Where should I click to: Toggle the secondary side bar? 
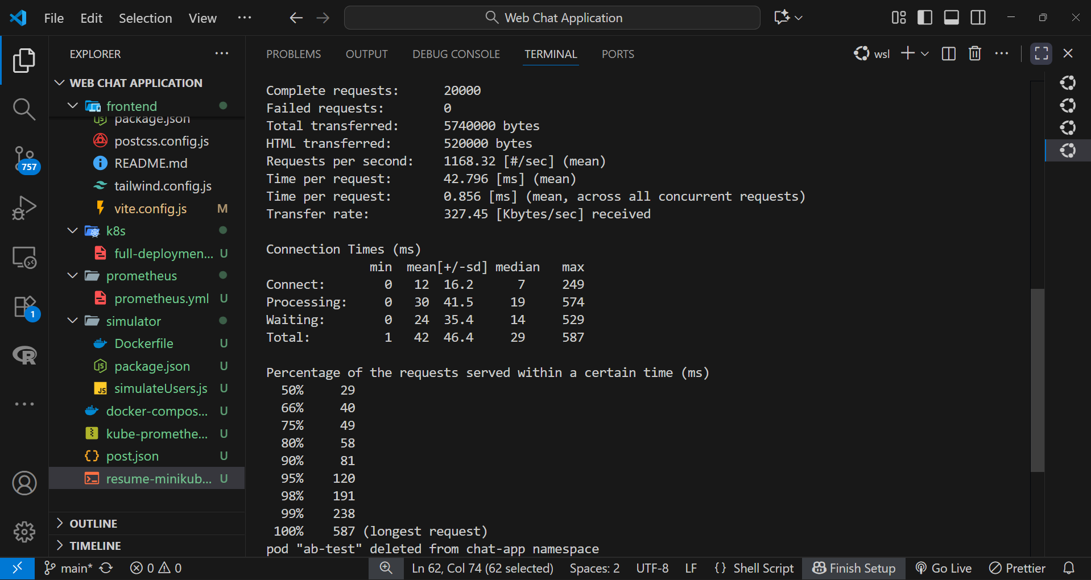[x=978, y=18]
